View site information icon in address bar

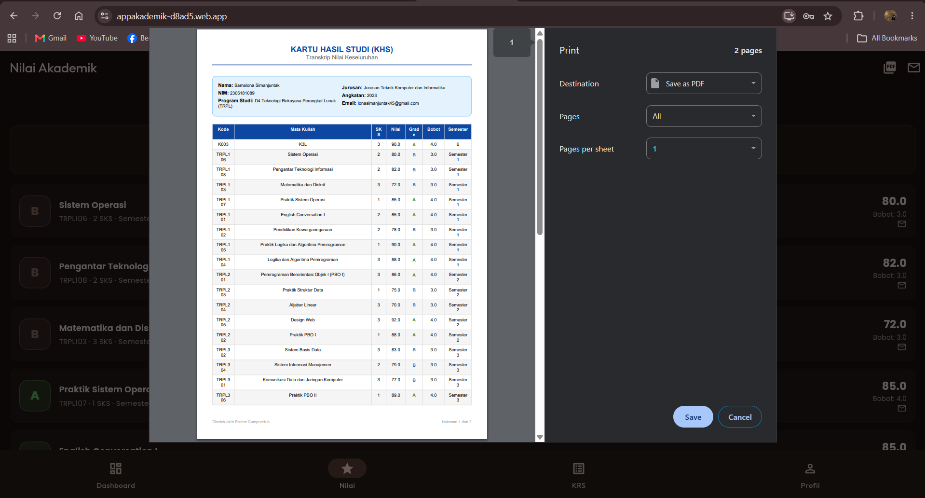[x=105, y=16]
